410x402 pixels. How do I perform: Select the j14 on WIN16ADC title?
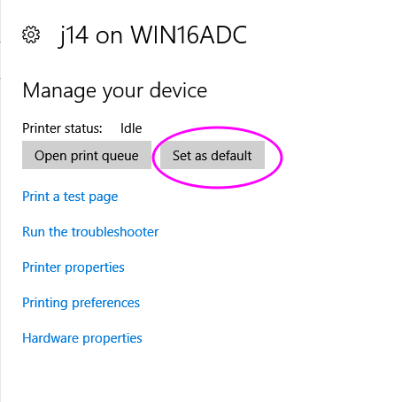[152, 35]
